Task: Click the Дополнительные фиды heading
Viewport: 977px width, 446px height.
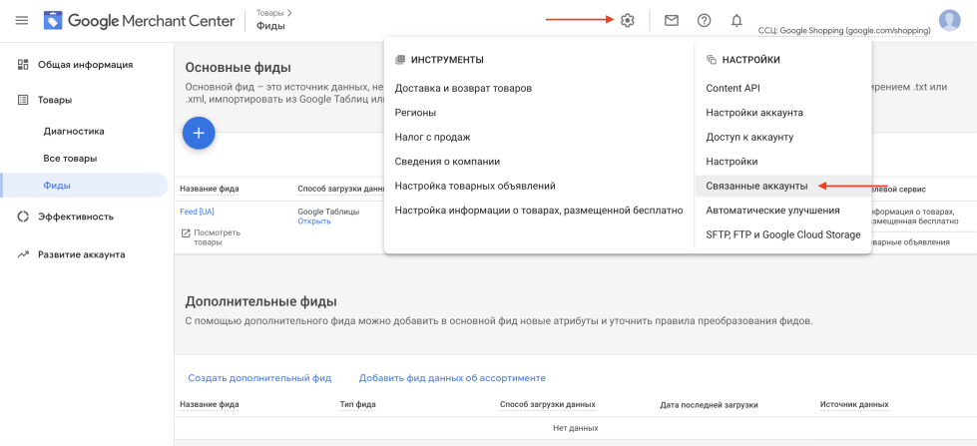Action: (x=261, y=301)
